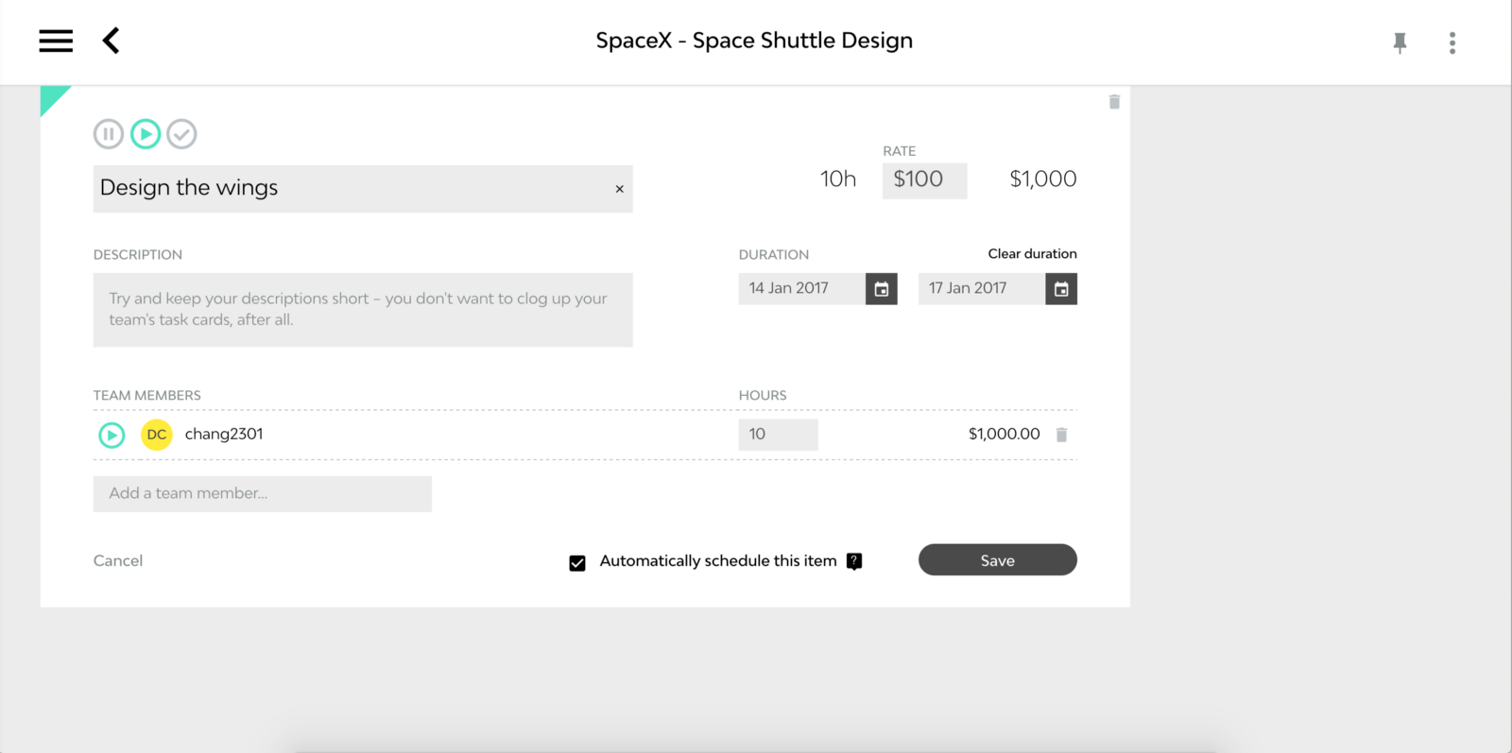This screenshot has height=753, width=1512.
Task: Click the Clear duration link
Action: coord(1032,253)
